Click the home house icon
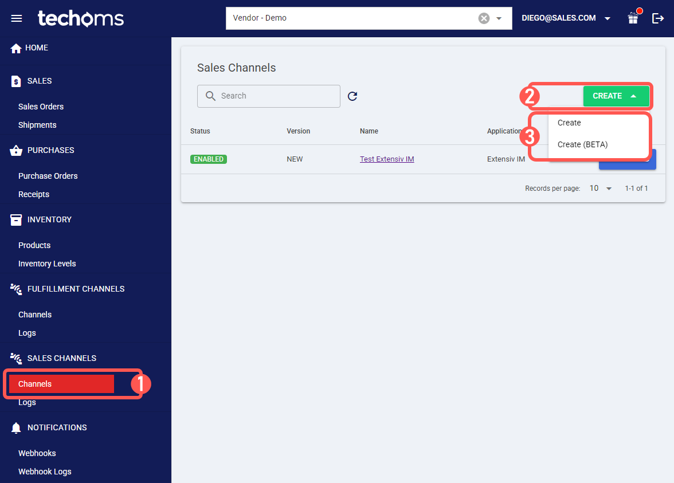Viewport: 674px width, 483px height. coord(16,48)
